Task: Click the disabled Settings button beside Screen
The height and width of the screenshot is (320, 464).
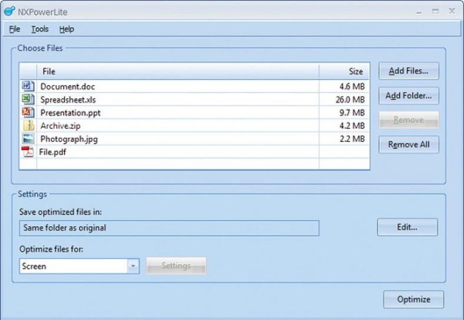Action: point(176,266)
